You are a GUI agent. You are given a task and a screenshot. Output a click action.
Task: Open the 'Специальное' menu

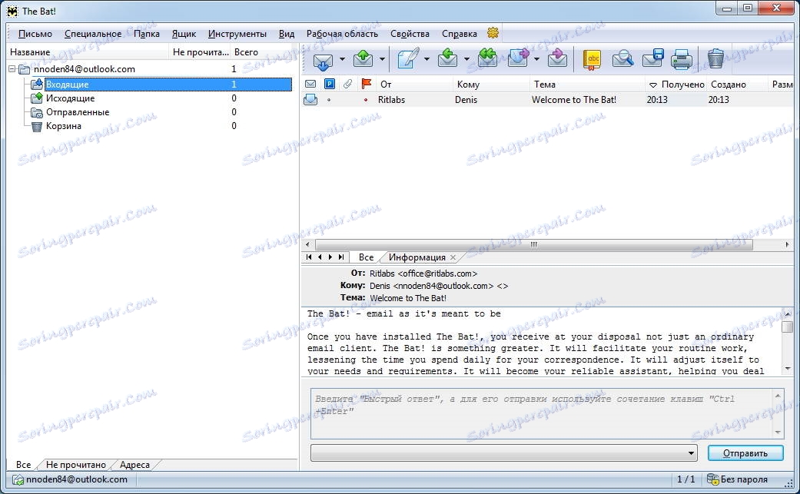(x=93, y=34)
